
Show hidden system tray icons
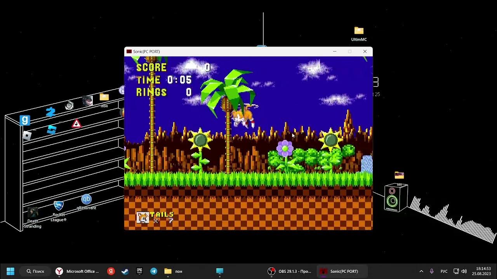421,271
